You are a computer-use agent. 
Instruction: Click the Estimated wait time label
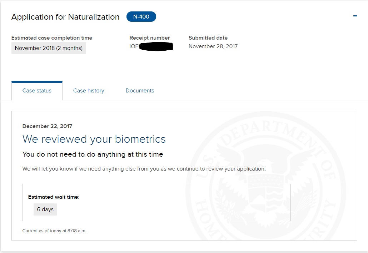click(x=54, y=197)
